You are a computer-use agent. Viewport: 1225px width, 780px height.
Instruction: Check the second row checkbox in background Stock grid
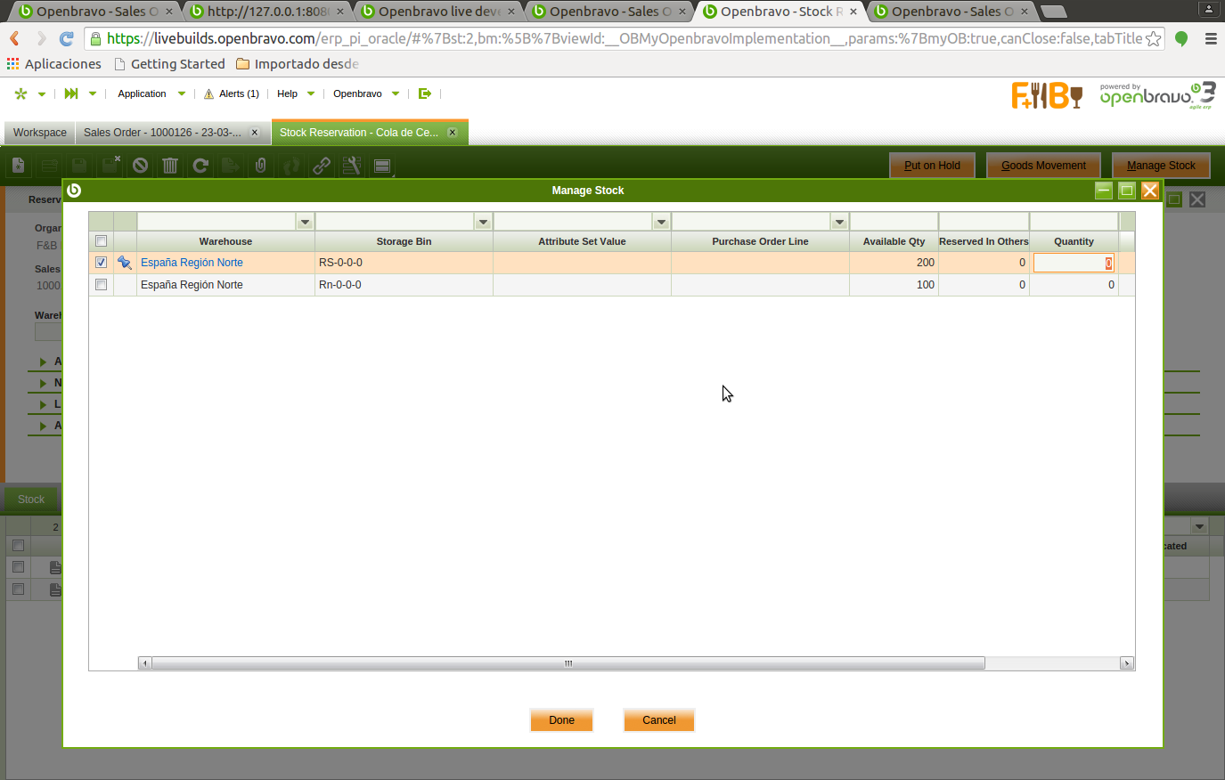tap(18, 589)
